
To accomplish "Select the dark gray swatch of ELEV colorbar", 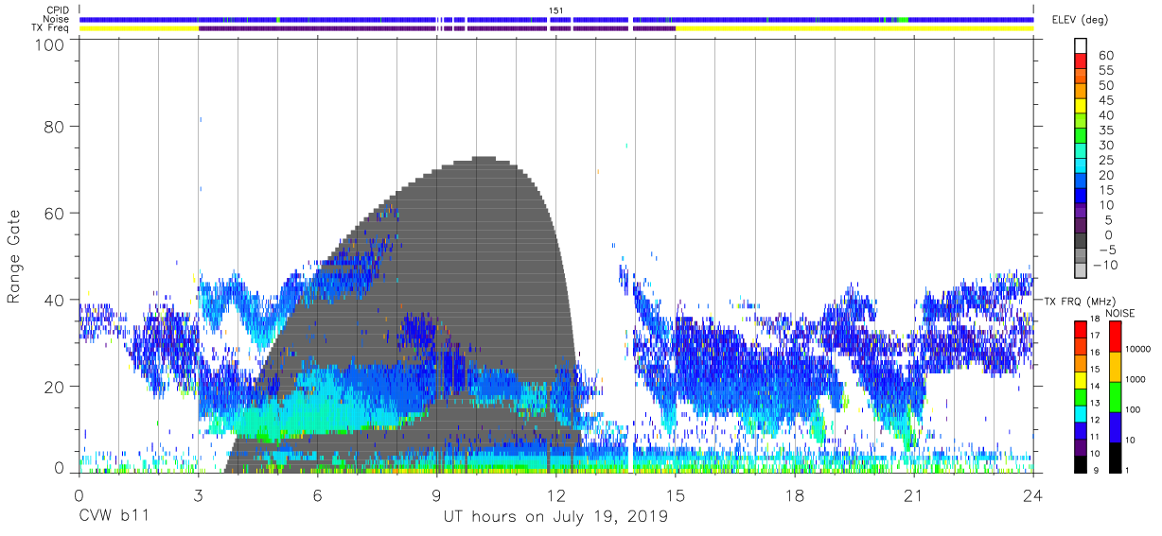I will click(x=1081, y=241).
